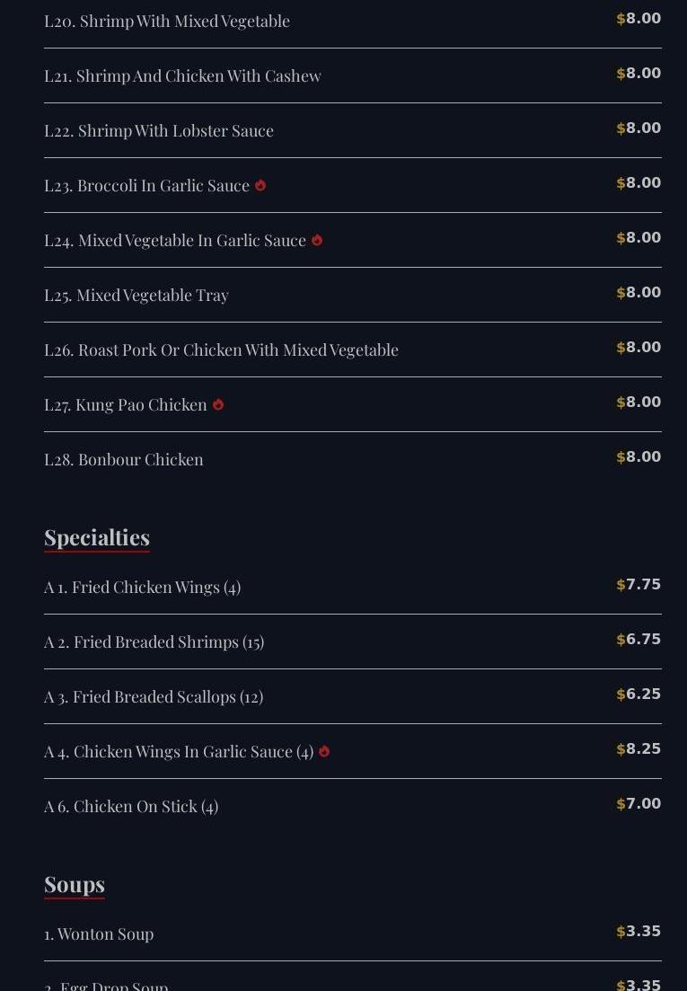Select the L25 Mixed Vegetable Tray item
Image resolution: width=687 pixels, height=991 pixels.
(137, 295)
